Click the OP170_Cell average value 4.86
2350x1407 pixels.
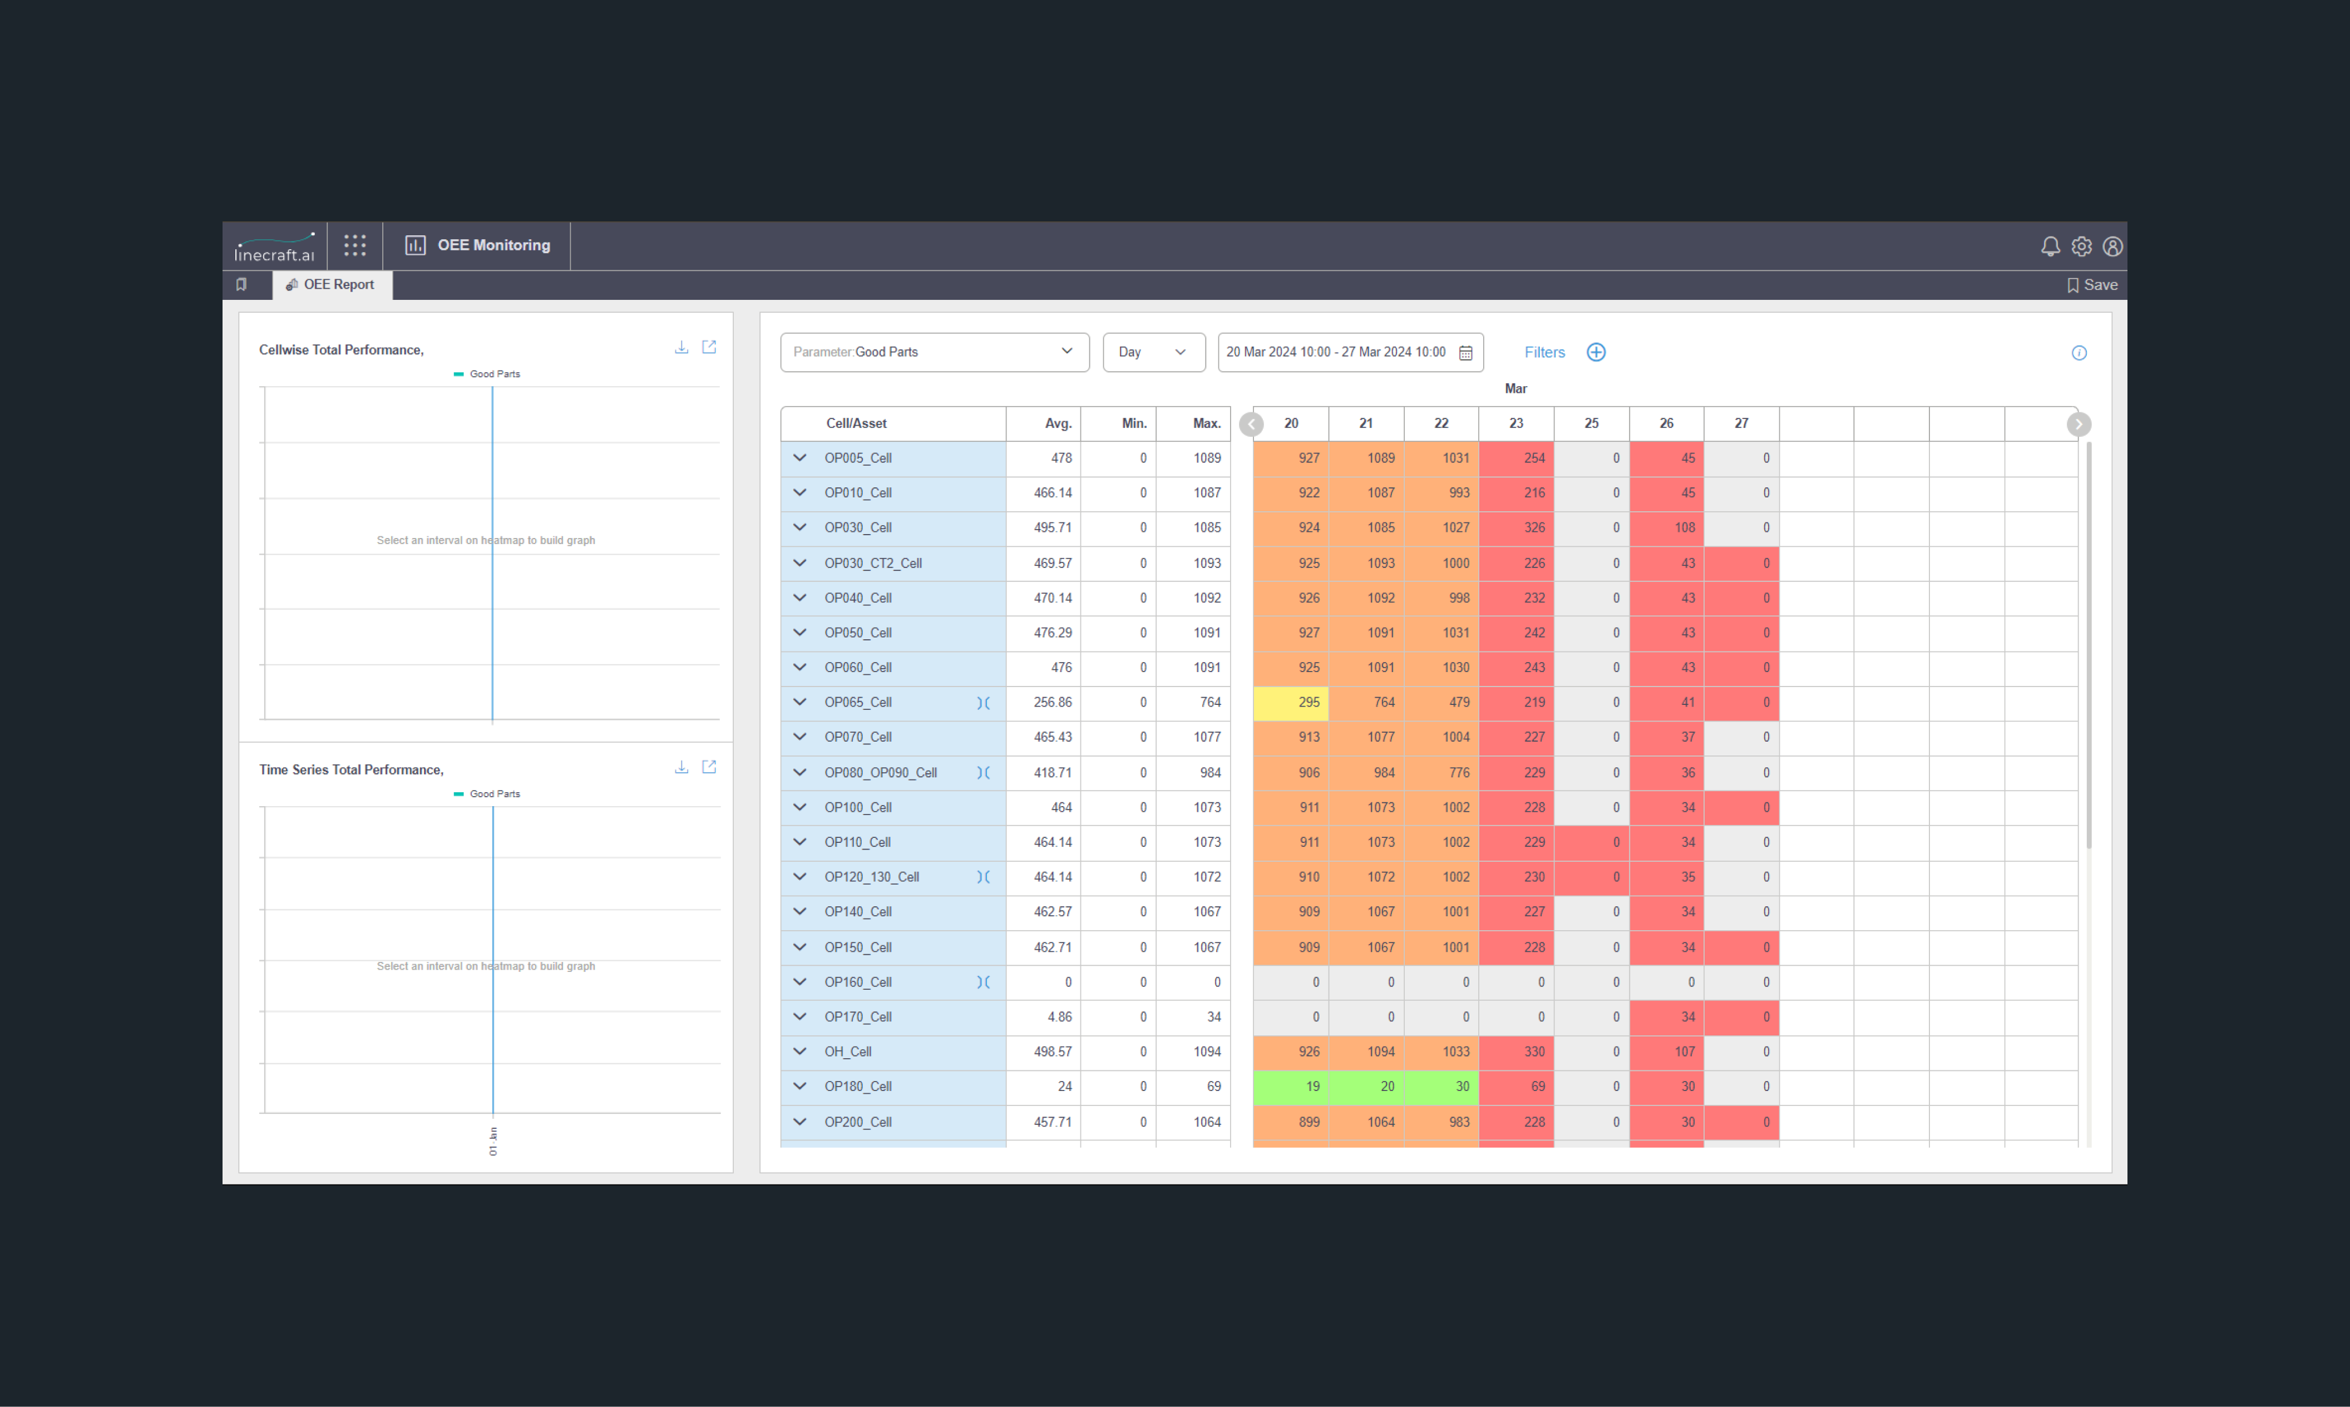click(x=1060, y=1018)
